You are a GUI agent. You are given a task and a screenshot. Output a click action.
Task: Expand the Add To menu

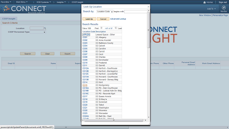point(211,9)
